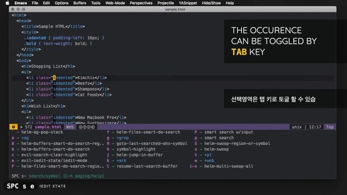
Task: Select symbol-highlight entry
Action: pos(136,149)
